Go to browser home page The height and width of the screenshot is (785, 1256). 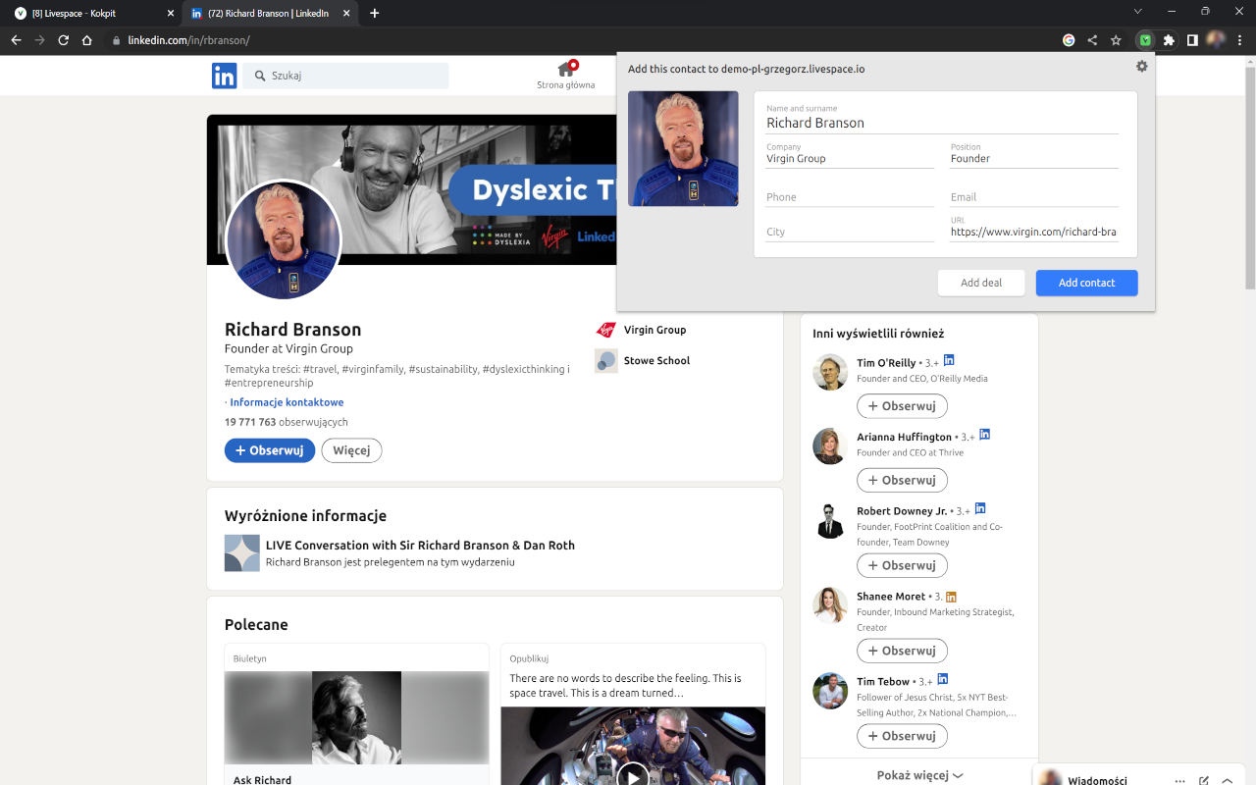point(87,40)
